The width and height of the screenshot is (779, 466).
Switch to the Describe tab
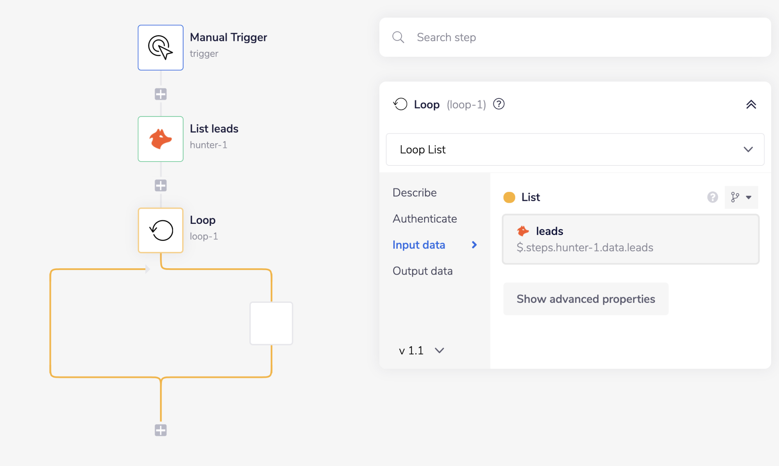tap(414, 193)
